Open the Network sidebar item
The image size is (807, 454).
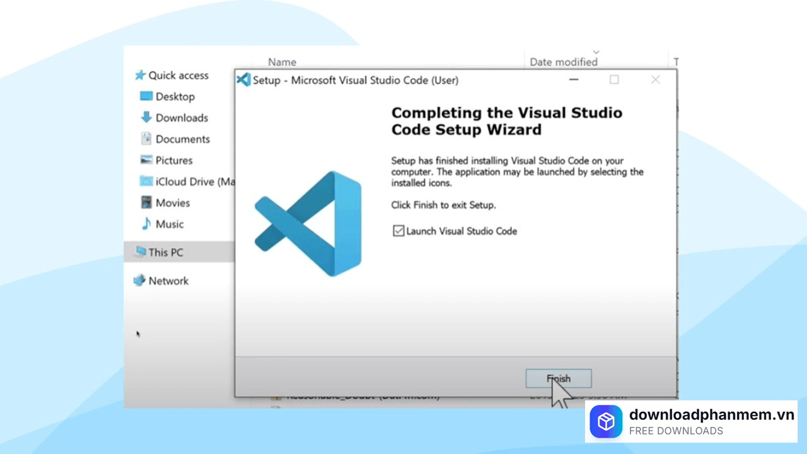click(x=168, y=281)
